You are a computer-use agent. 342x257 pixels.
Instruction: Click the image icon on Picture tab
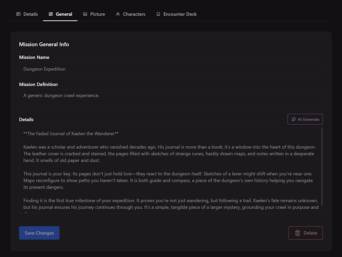(85, 14)
